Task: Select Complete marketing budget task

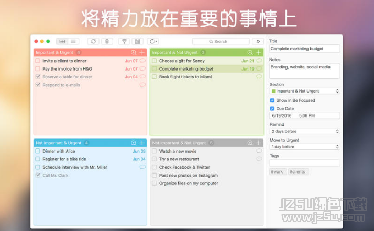Action: tap(206, 69)
